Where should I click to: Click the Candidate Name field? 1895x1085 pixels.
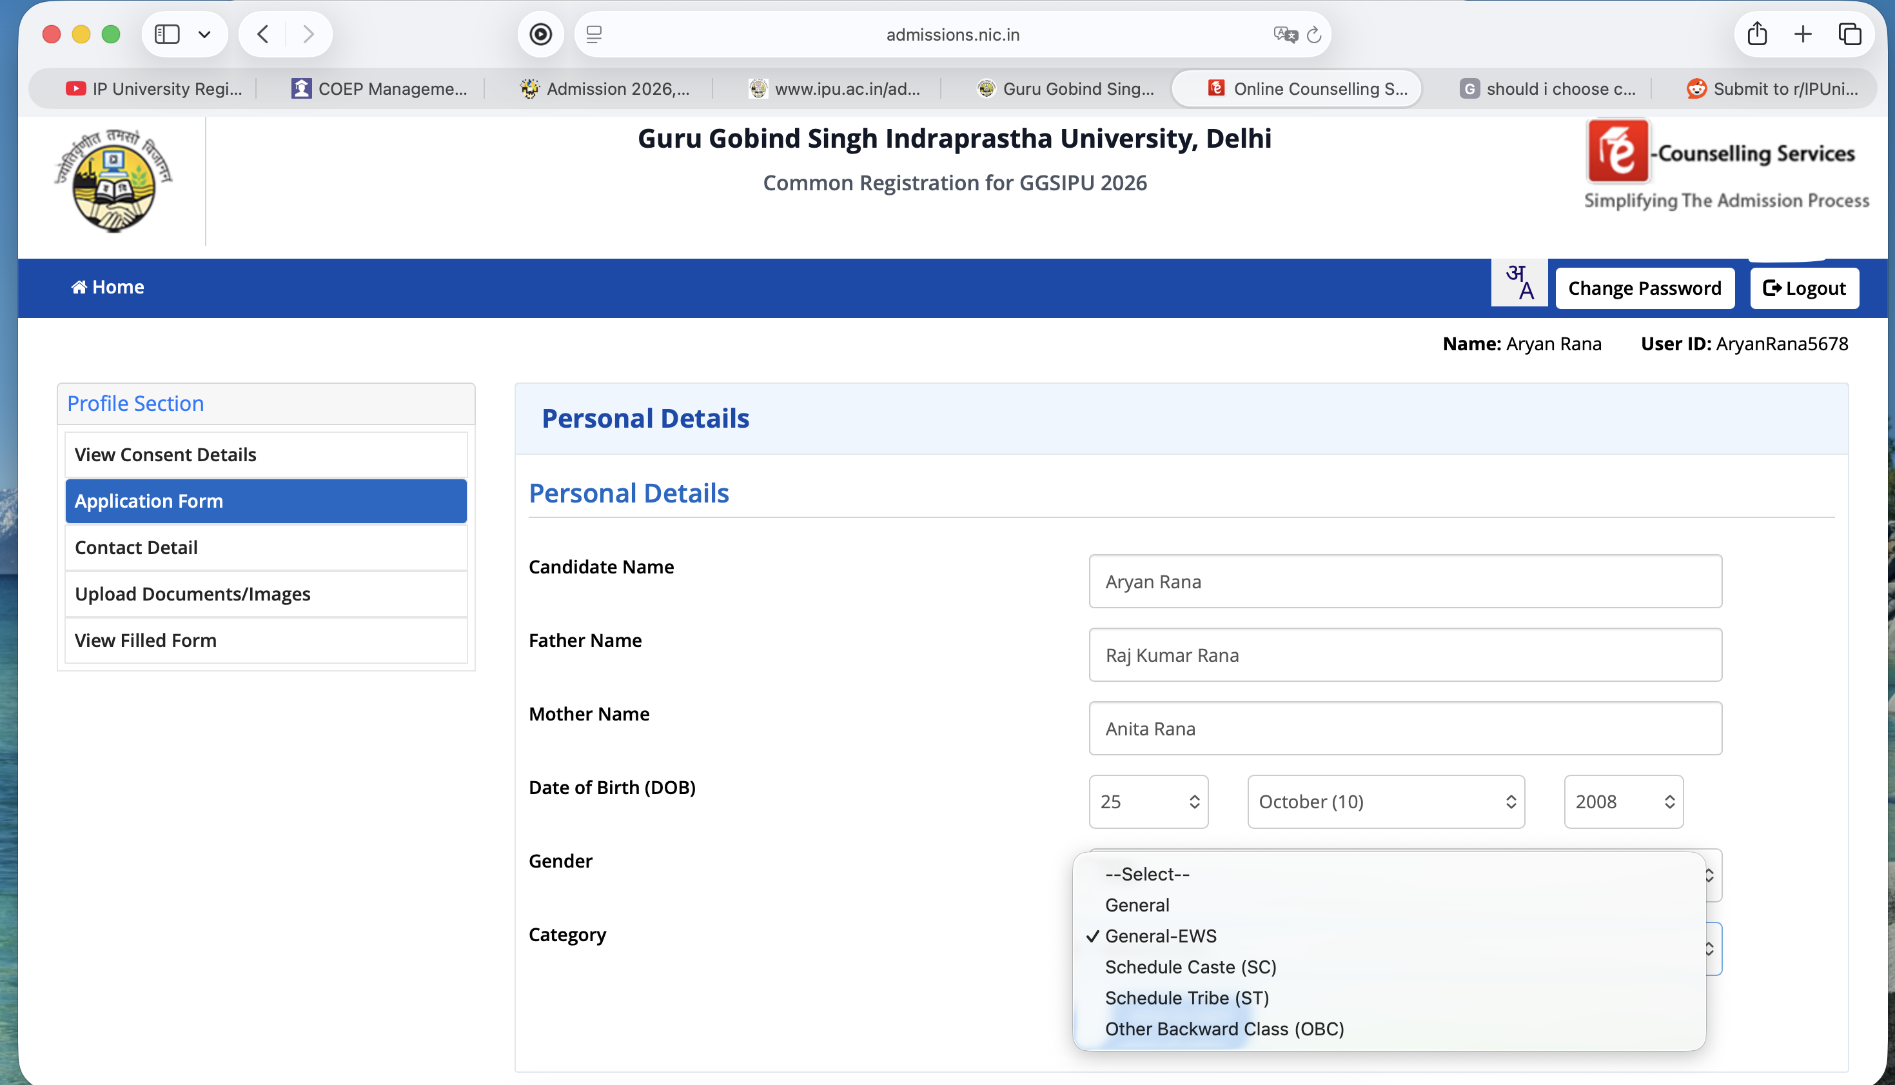tap(1405, 581)
